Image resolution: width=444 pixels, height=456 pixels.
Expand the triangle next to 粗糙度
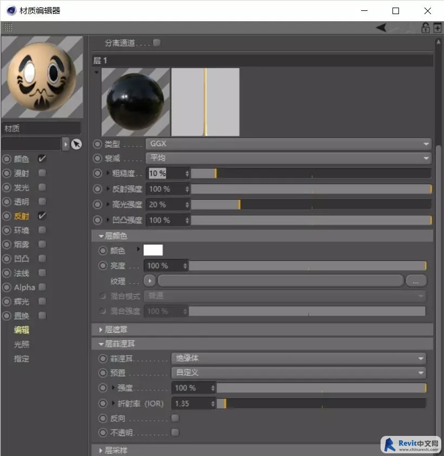click(108, 173)
